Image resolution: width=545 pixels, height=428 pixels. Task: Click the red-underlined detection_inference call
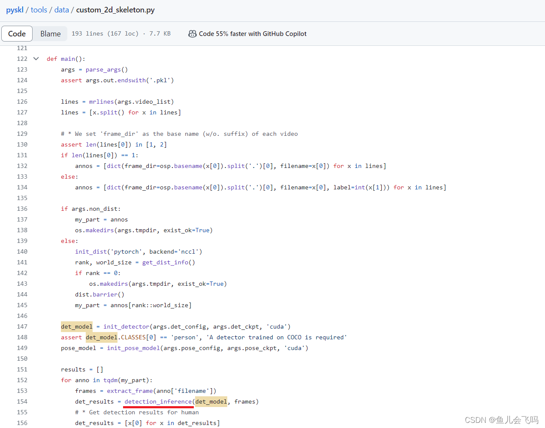(158, 401)
